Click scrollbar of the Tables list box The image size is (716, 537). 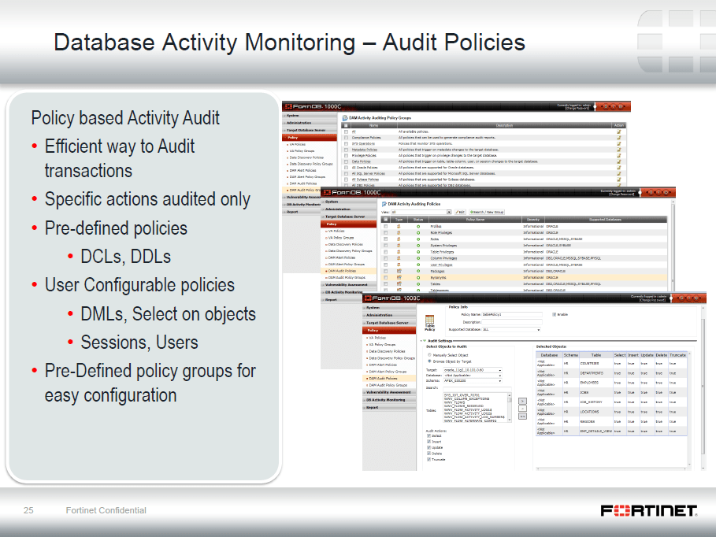[x=509, y=407]
